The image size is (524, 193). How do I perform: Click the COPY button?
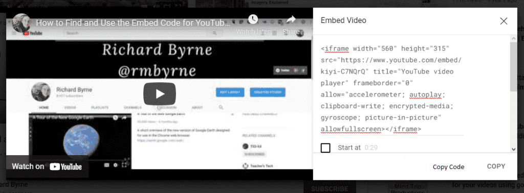click(496, 166)
